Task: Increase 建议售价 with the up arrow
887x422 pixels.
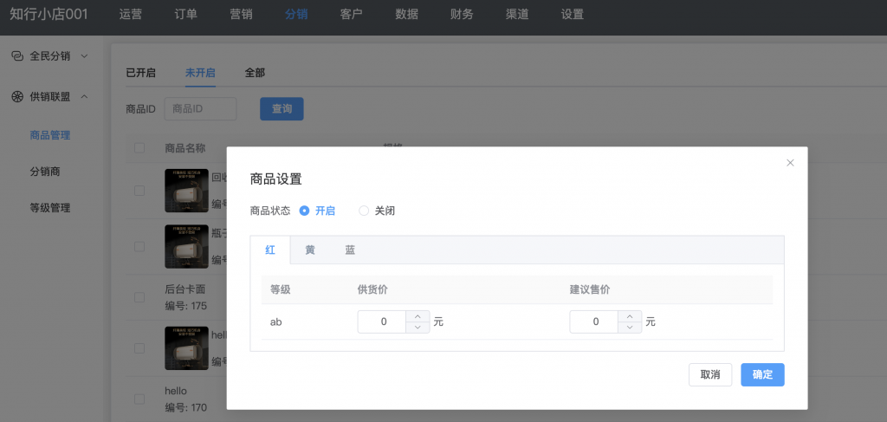Action: (630, 316)
